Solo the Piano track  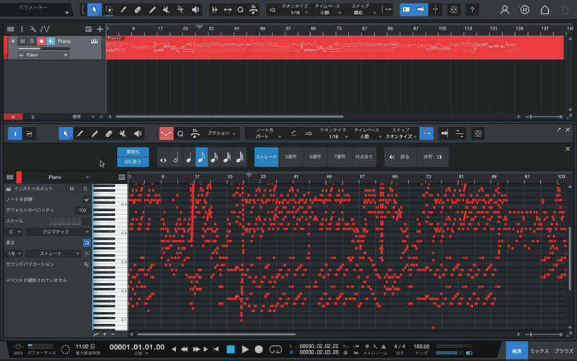(x=32, y=41)
